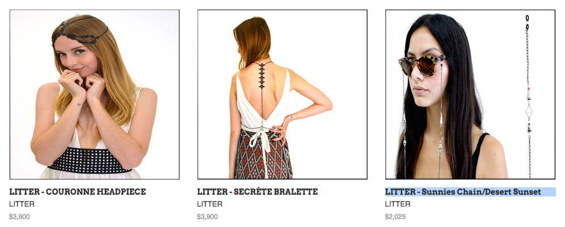Open the Couronne Headpiece product photo
Screen dimensions: 565x227
coord(95,95)
